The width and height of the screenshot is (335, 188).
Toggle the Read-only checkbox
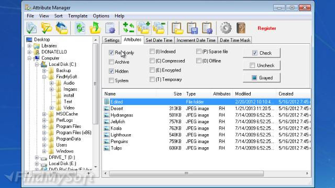pos(111,52)
